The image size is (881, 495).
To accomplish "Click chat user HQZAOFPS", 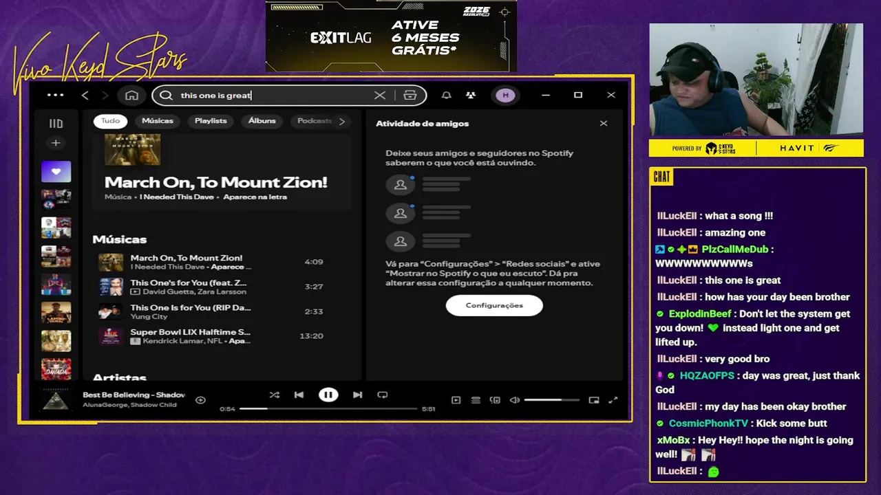I will 707,375.
